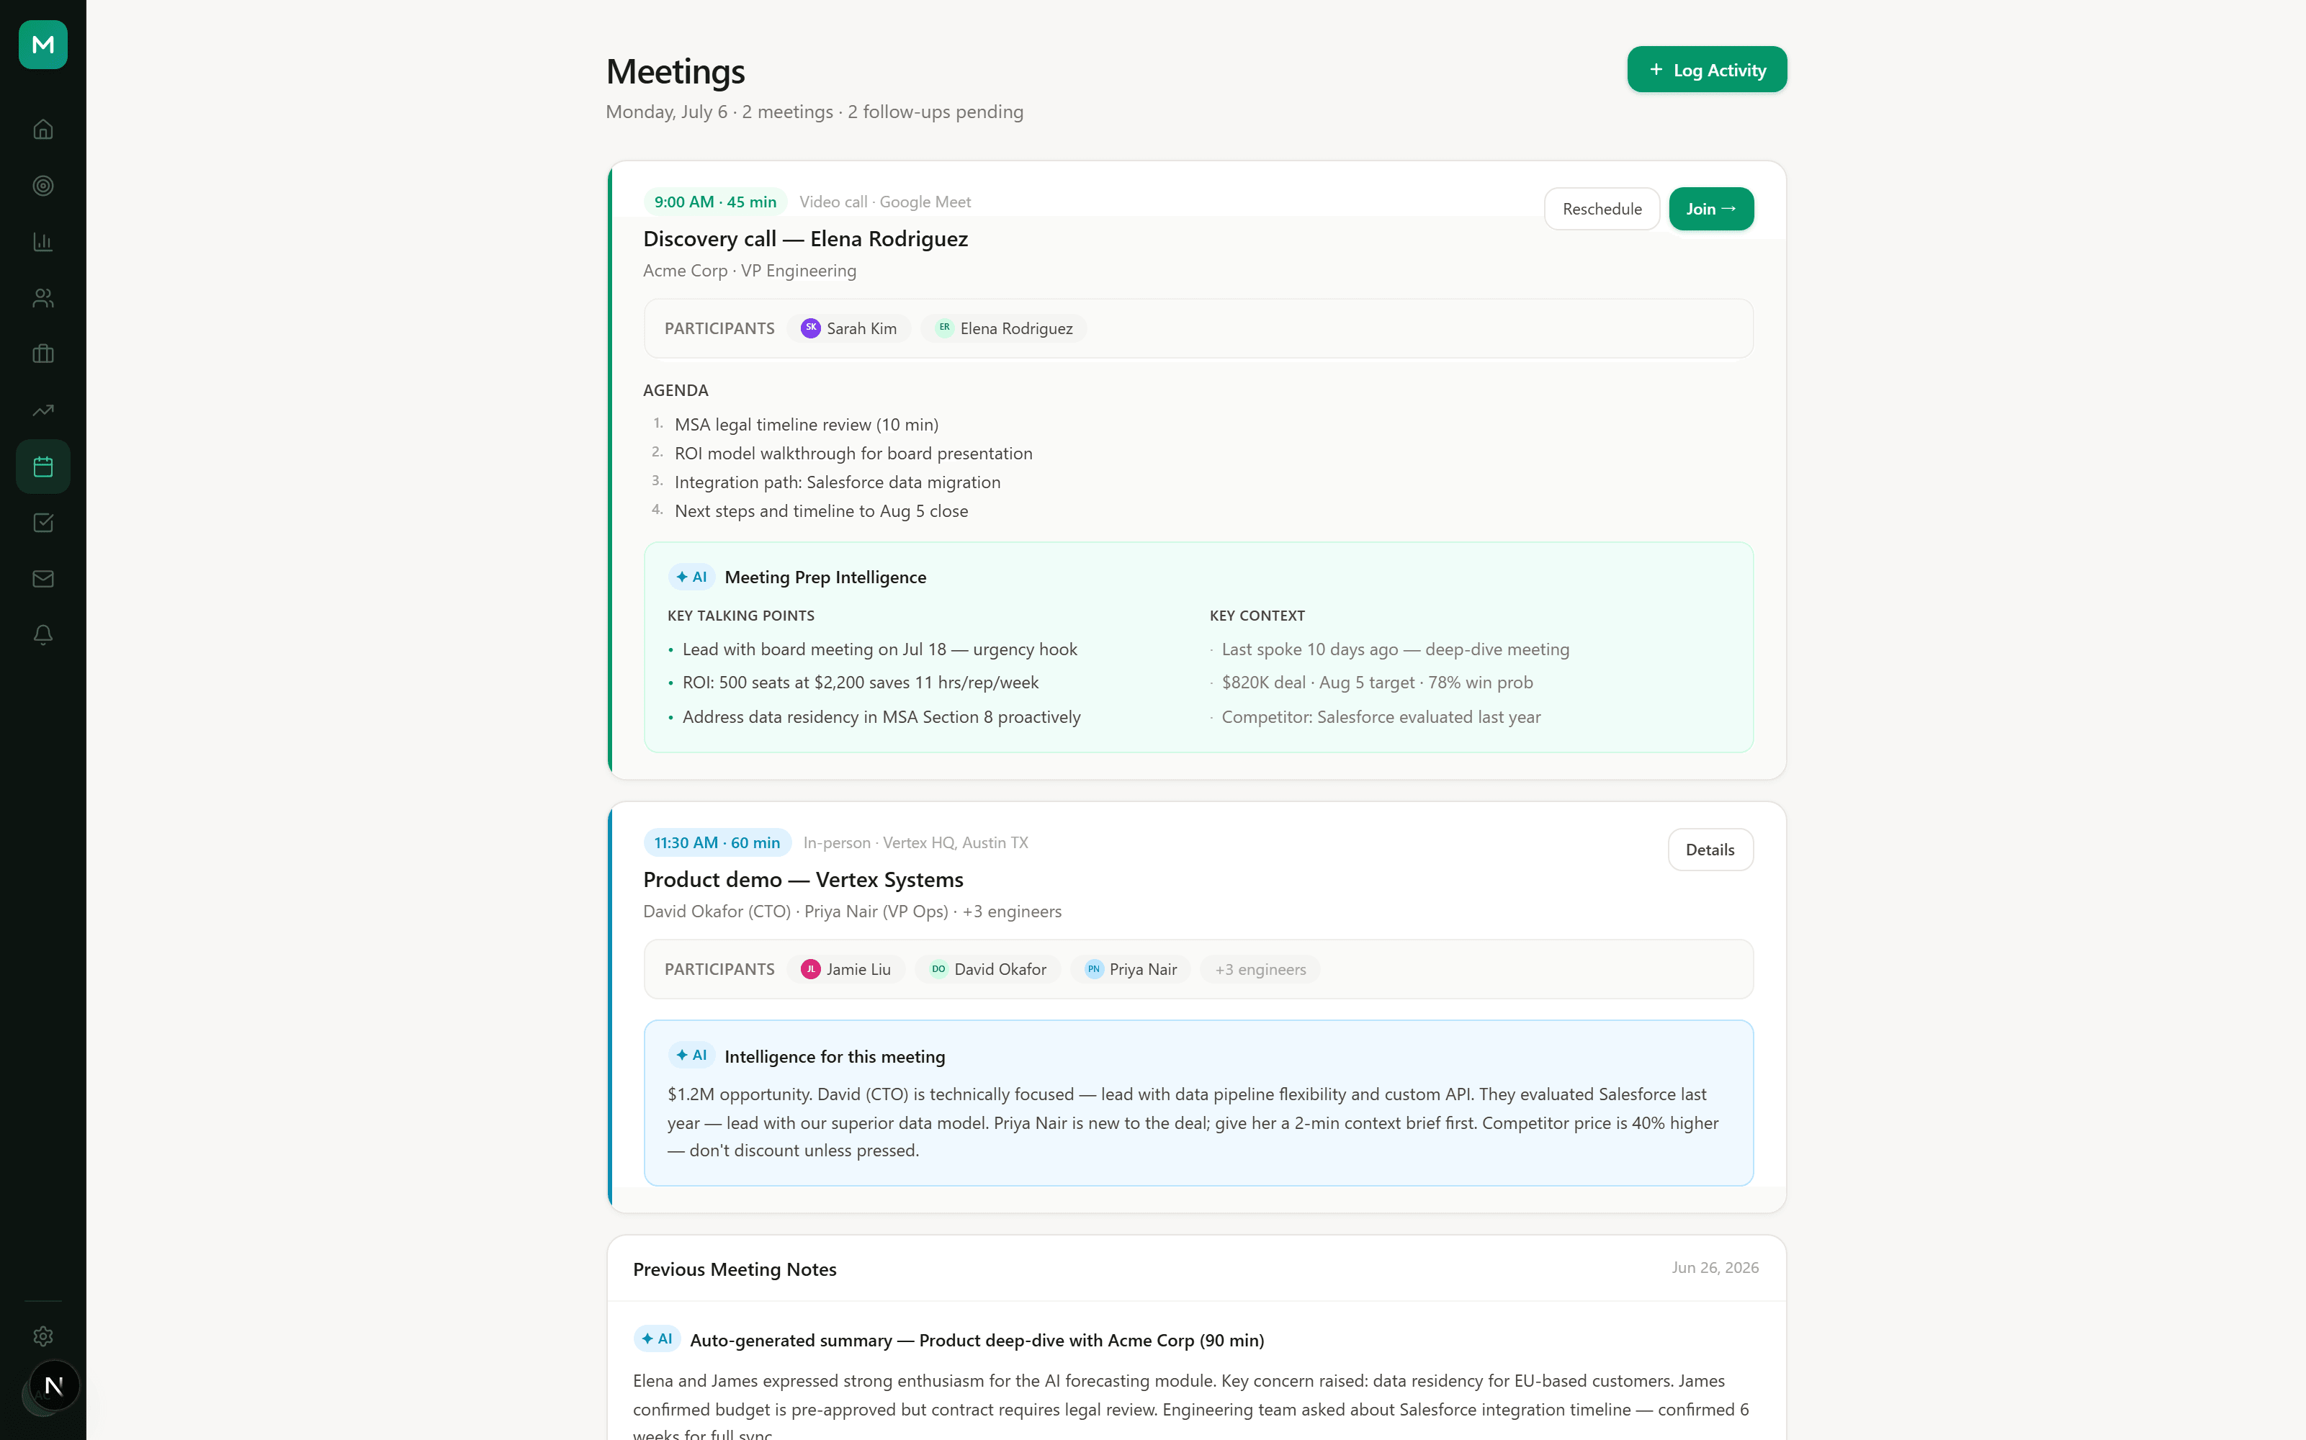Click AI badge on Meeting Prep Intelligence
2306x1440 pixels.
[691, 577]
